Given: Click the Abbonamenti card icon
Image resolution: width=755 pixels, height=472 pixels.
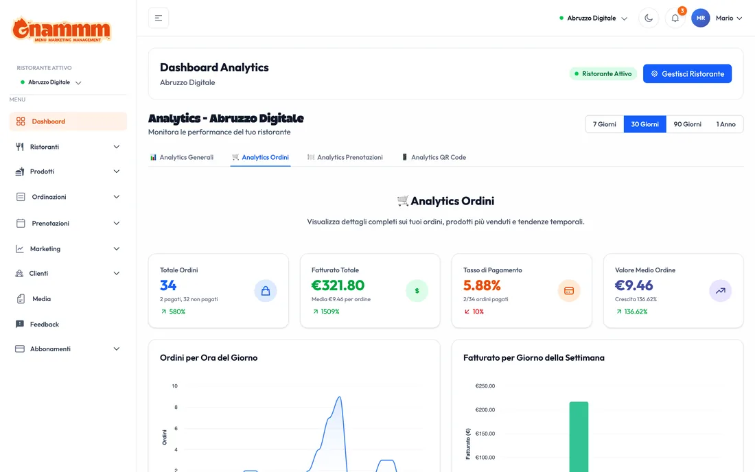Looking at the screenshot, I should pos(20,349).
